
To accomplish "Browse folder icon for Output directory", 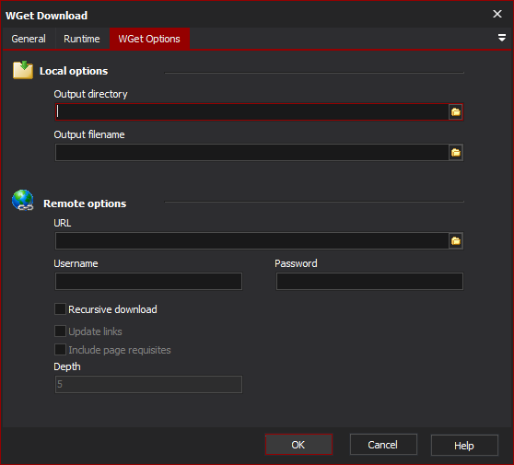I will coord(455,112).
